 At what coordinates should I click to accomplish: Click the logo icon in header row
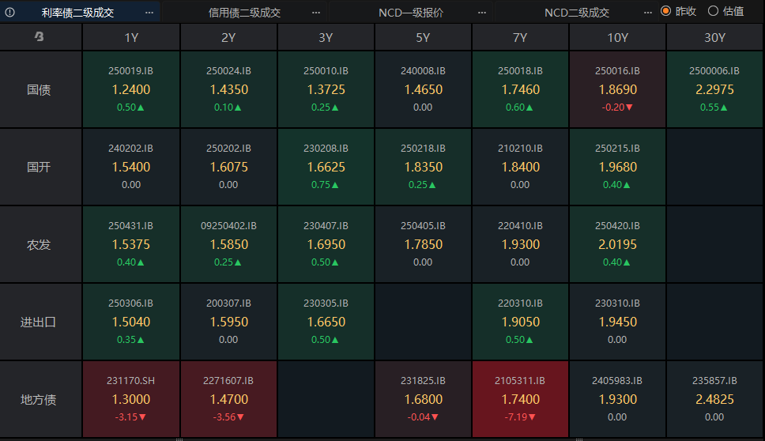coord(40,37)
